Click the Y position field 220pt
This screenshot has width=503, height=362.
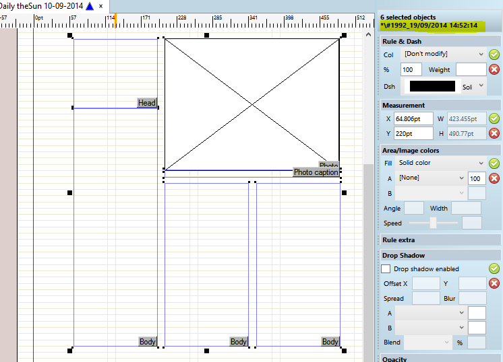[413, 133]
